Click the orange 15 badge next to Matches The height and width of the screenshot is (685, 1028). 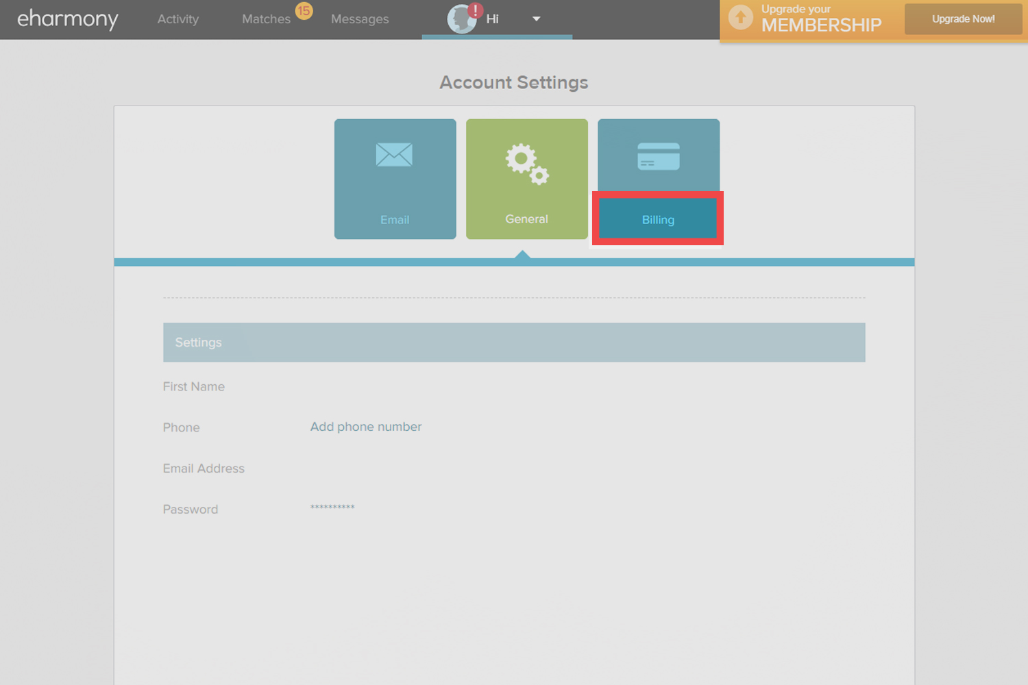304,10
